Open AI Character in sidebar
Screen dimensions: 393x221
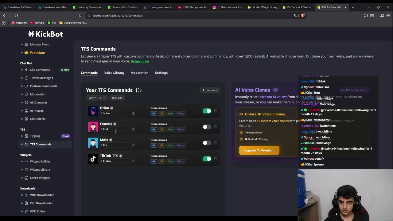39,103
